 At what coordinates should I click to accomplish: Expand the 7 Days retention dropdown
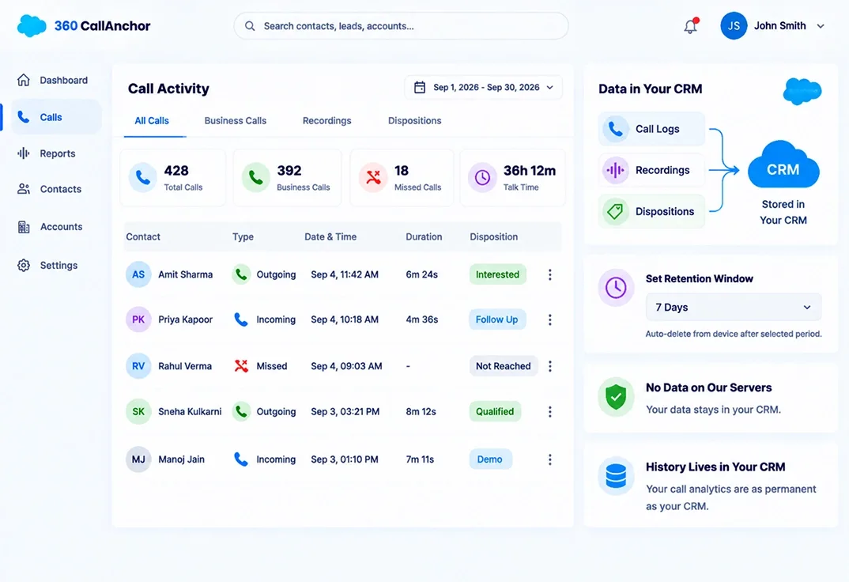click(x=734, y=307)
